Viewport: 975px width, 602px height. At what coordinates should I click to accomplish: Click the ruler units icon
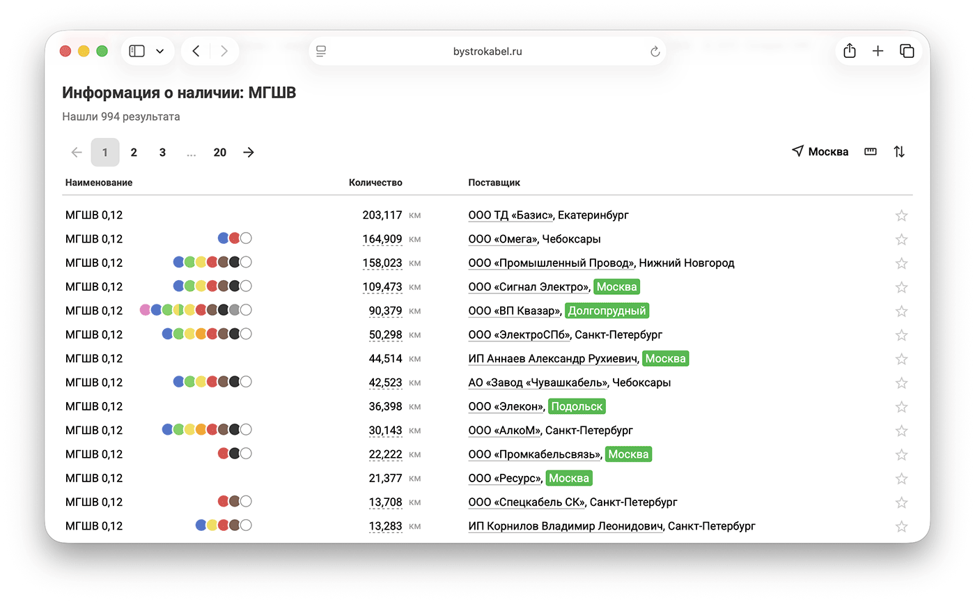(871, 151)
